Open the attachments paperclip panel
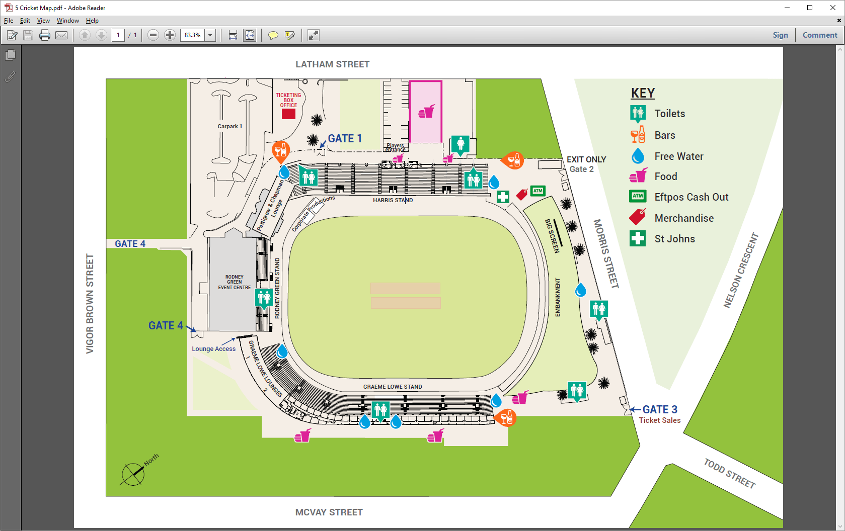 (10, 77)
